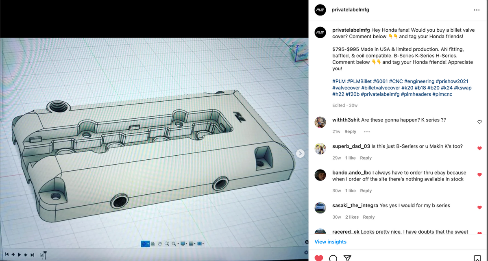The image size is (488, 261).
Task: Unlike the comment by bando.ando_lbc
Action: point(479,175)
